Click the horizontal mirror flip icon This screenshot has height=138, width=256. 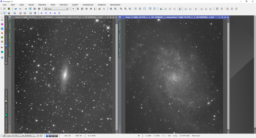tap(55, 13)
